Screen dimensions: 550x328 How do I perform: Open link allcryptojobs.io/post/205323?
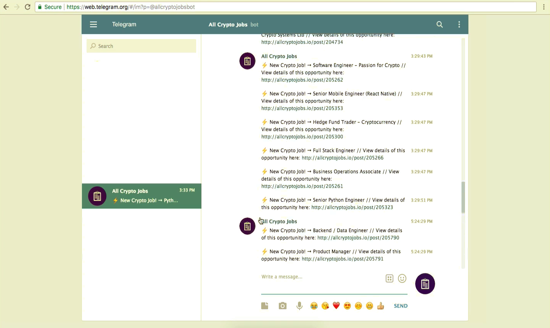coord(352,207)
